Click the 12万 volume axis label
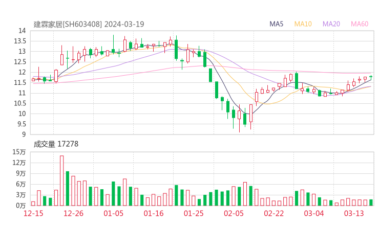379x225 pixels. click(19, 163)
